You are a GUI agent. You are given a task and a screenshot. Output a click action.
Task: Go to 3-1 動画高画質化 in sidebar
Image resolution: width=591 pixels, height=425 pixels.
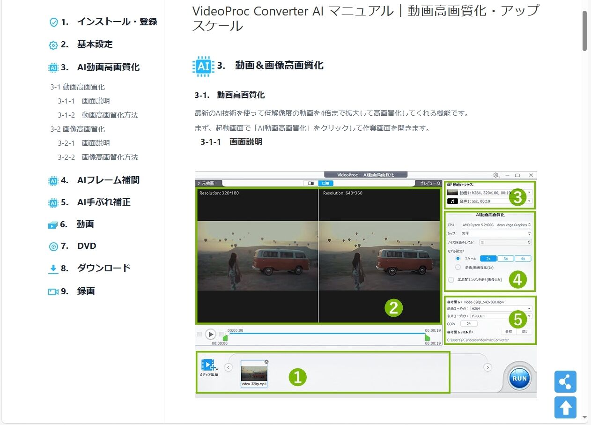pyautogui.click(x=78, y=87)
